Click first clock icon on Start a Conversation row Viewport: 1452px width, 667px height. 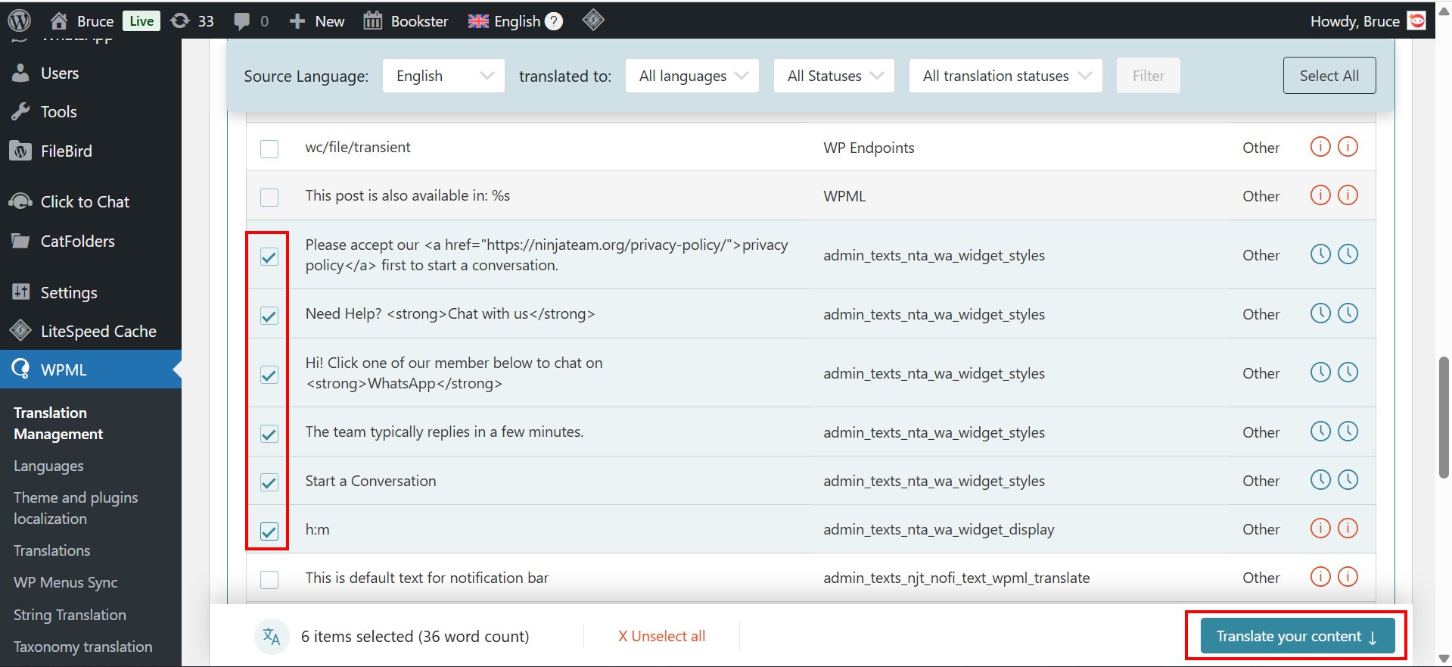1320,480
